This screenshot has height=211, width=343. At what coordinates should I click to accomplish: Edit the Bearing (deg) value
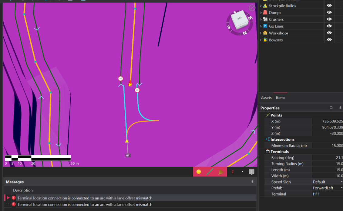pyautogui.click(x=327, y=158)
